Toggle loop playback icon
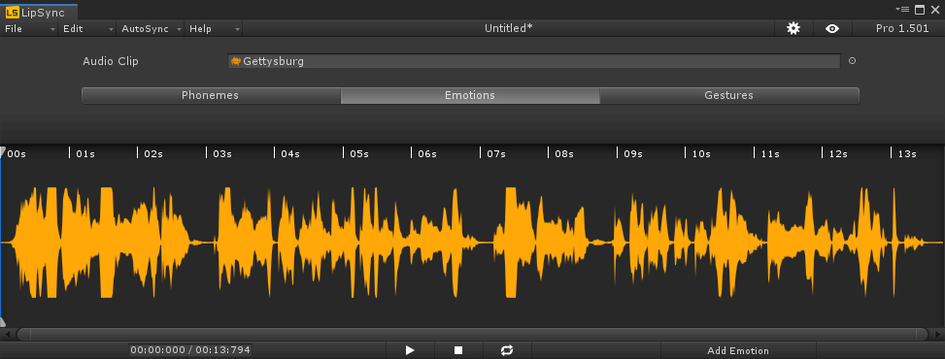Screen dimensions: 945x359 507,350
